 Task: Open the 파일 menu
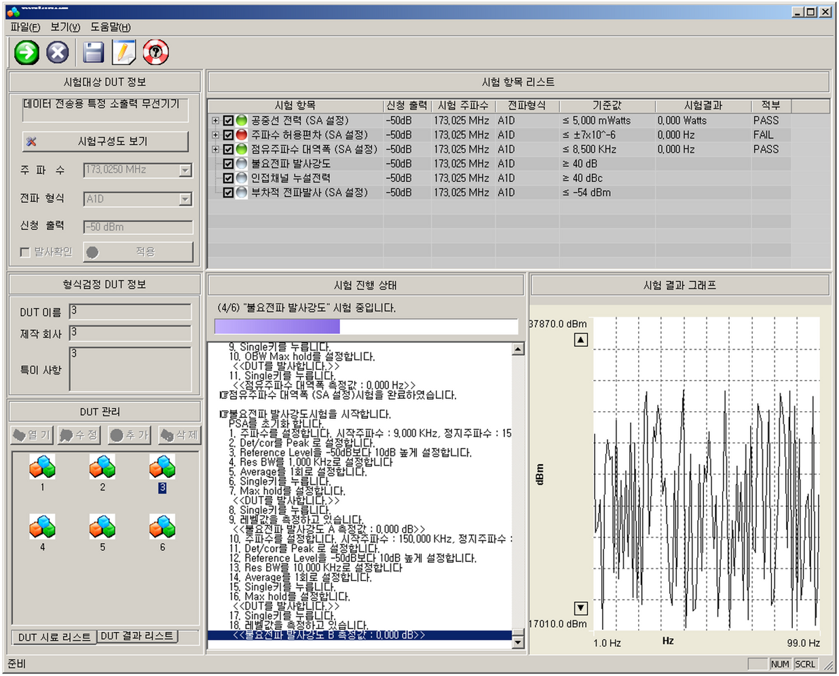(x=25, y=27)
